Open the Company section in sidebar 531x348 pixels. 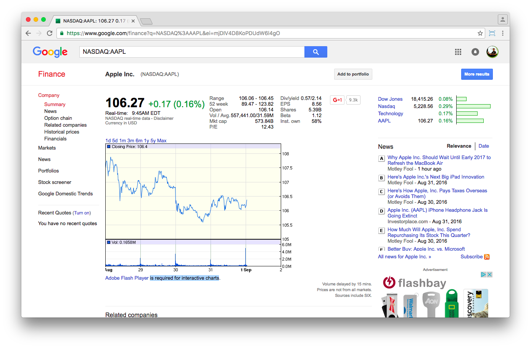click(x=49, y=95)
